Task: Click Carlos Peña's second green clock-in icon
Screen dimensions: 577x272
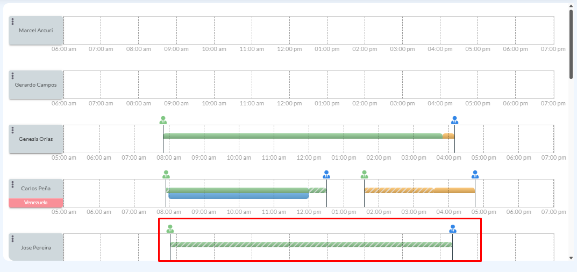Action: click(x=364, y=174)
